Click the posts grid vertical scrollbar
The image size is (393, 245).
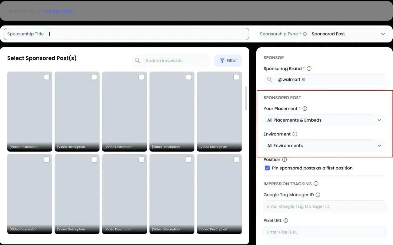click(246, 99)
